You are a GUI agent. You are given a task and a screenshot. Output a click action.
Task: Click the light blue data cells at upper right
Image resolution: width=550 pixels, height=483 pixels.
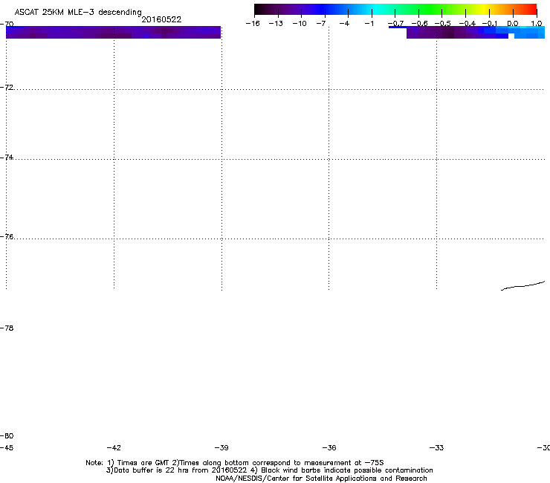[x=530, y=33]
